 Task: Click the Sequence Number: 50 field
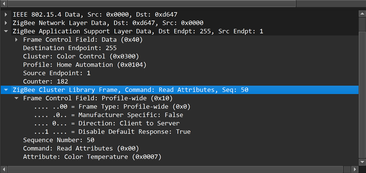[58, 140]
